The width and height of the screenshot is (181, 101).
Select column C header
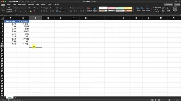pos(36,18)
